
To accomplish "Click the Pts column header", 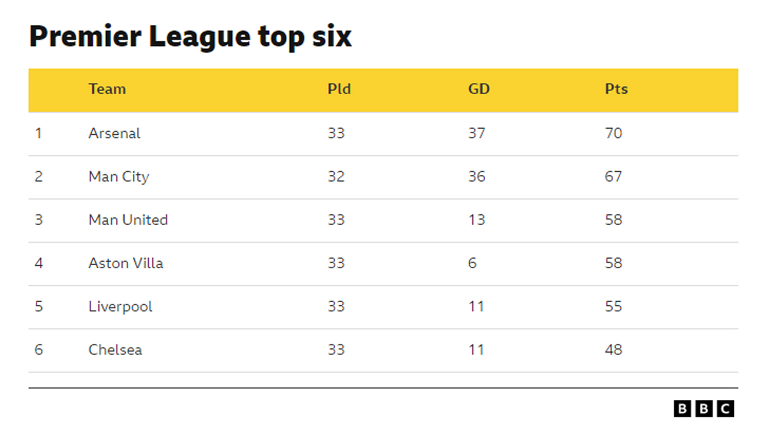I will [x=616, y=89].
